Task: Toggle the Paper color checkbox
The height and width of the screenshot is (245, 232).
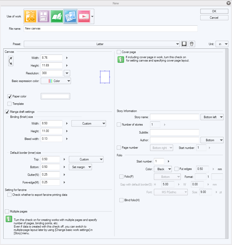Action: [9, 96]
